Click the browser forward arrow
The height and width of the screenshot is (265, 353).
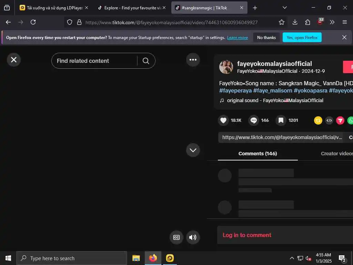[x=21, y=22]
